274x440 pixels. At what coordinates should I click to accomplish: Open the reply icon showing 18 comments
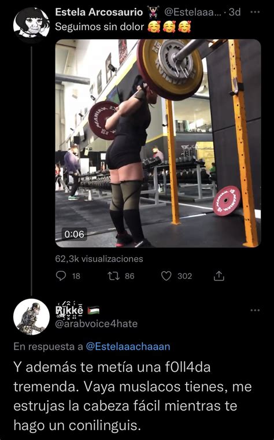61,276
